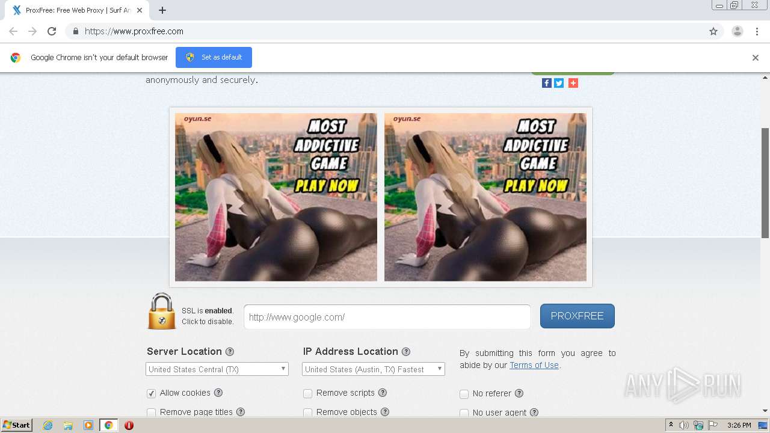Click Set as default button
Image resolution: width=770 pixels, height=433 pixels.
(214, 57)
